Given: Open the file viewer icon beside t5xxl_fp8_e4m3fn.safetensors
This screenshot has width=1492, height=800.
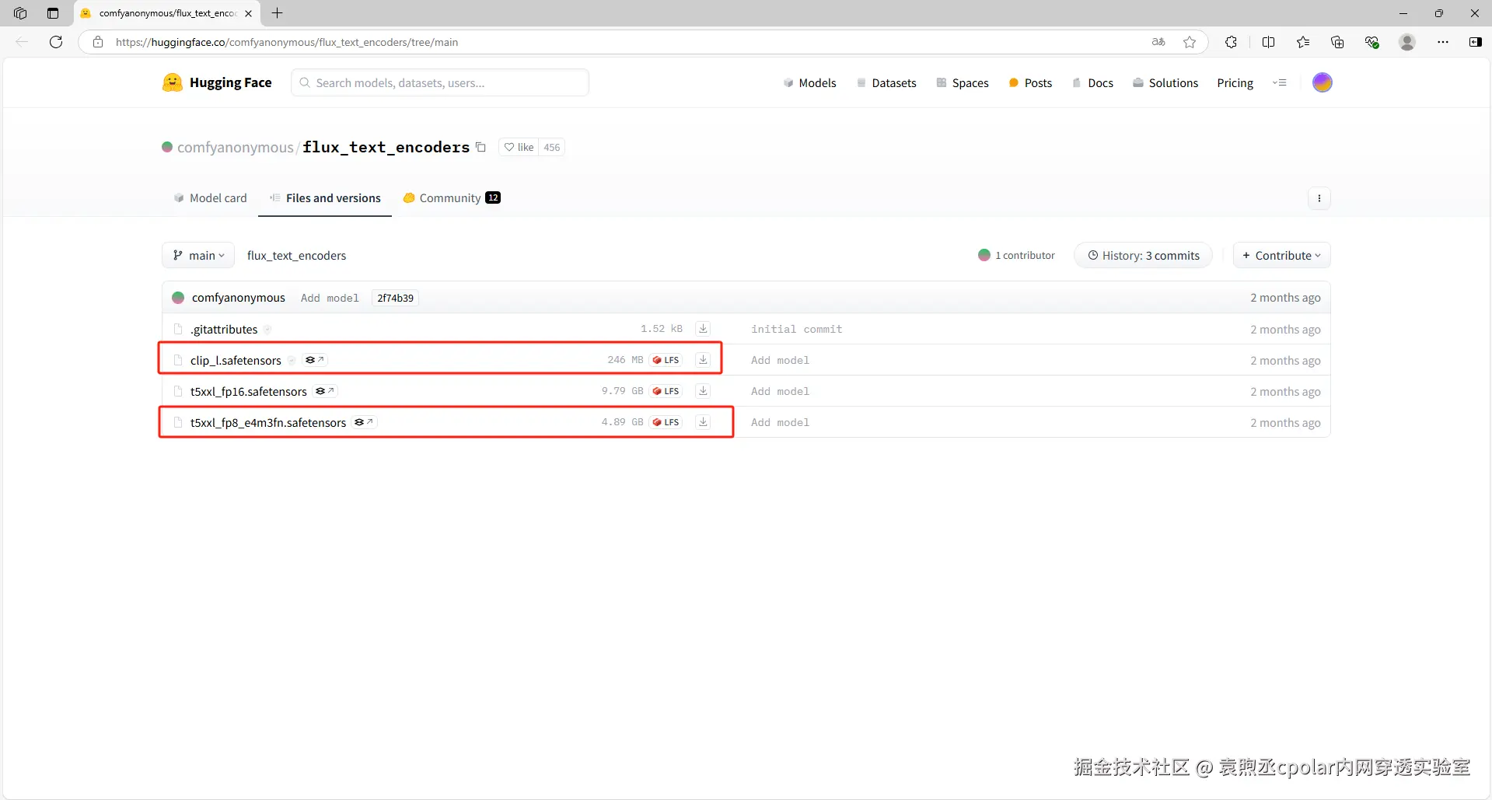Looking at the screenshot, I should 364,422.
